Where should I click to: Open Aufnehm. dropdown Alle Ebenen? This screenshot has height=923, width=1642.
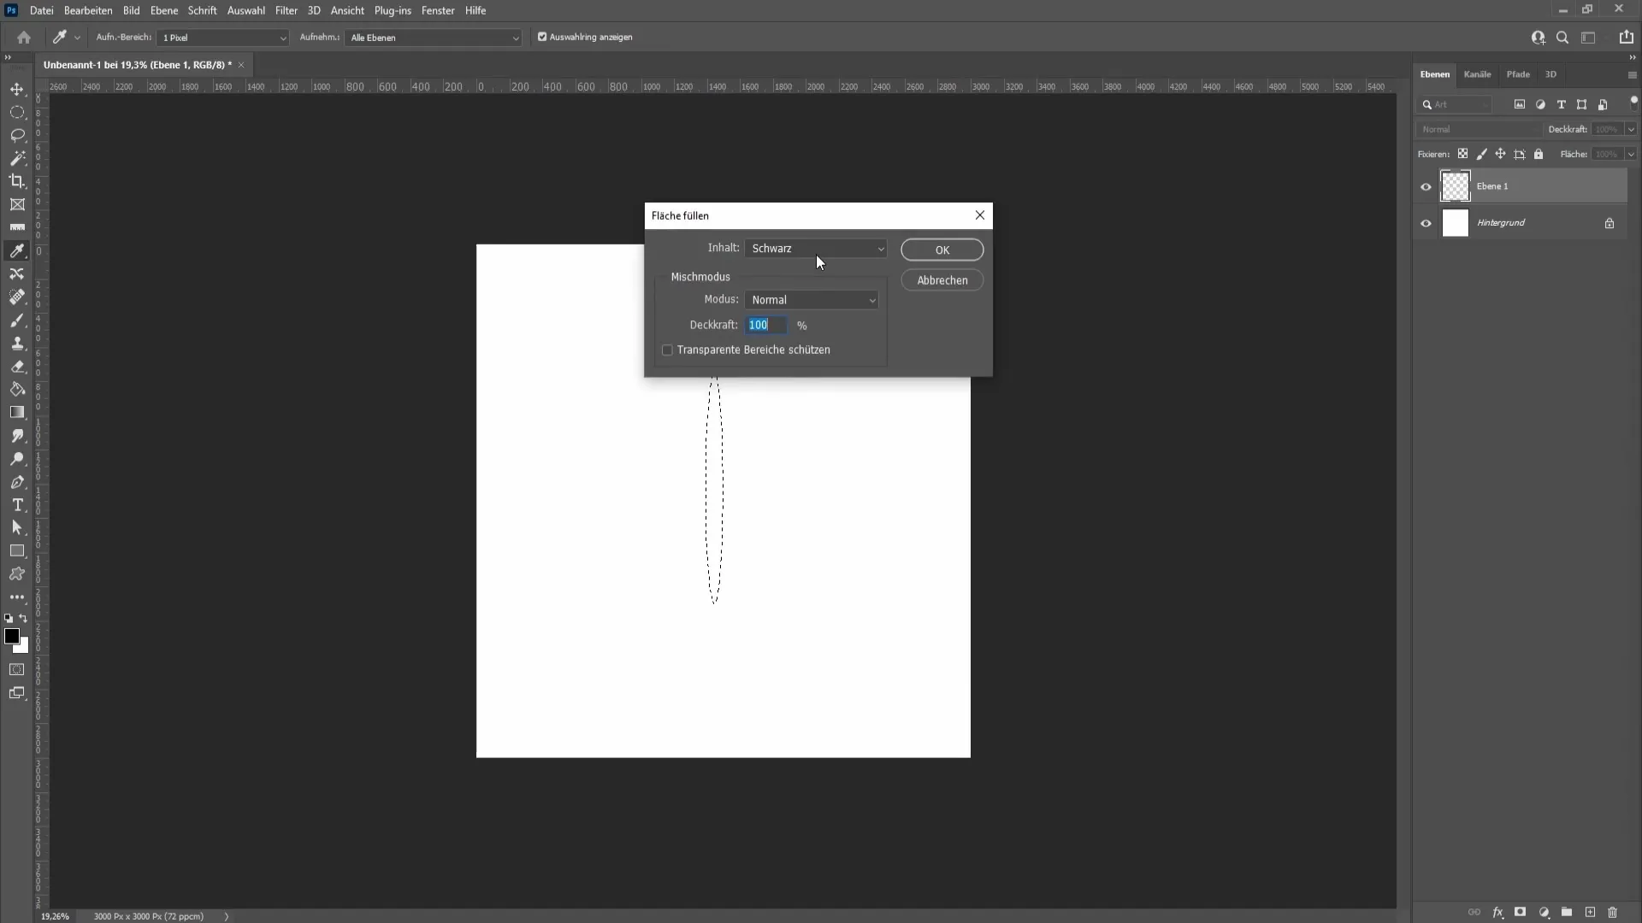[433, 38]
